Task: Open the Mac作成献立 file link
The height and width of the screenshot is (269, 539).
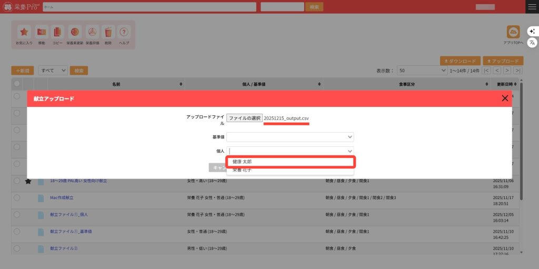Action: tap(62, 197)
